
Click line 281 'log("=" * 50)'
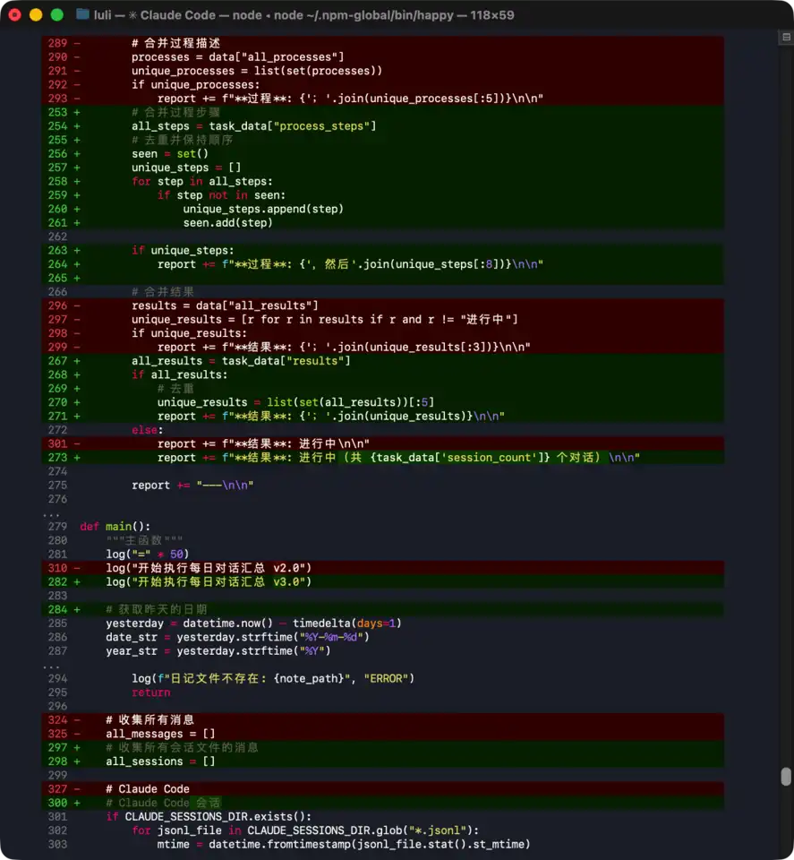[148, 554]
